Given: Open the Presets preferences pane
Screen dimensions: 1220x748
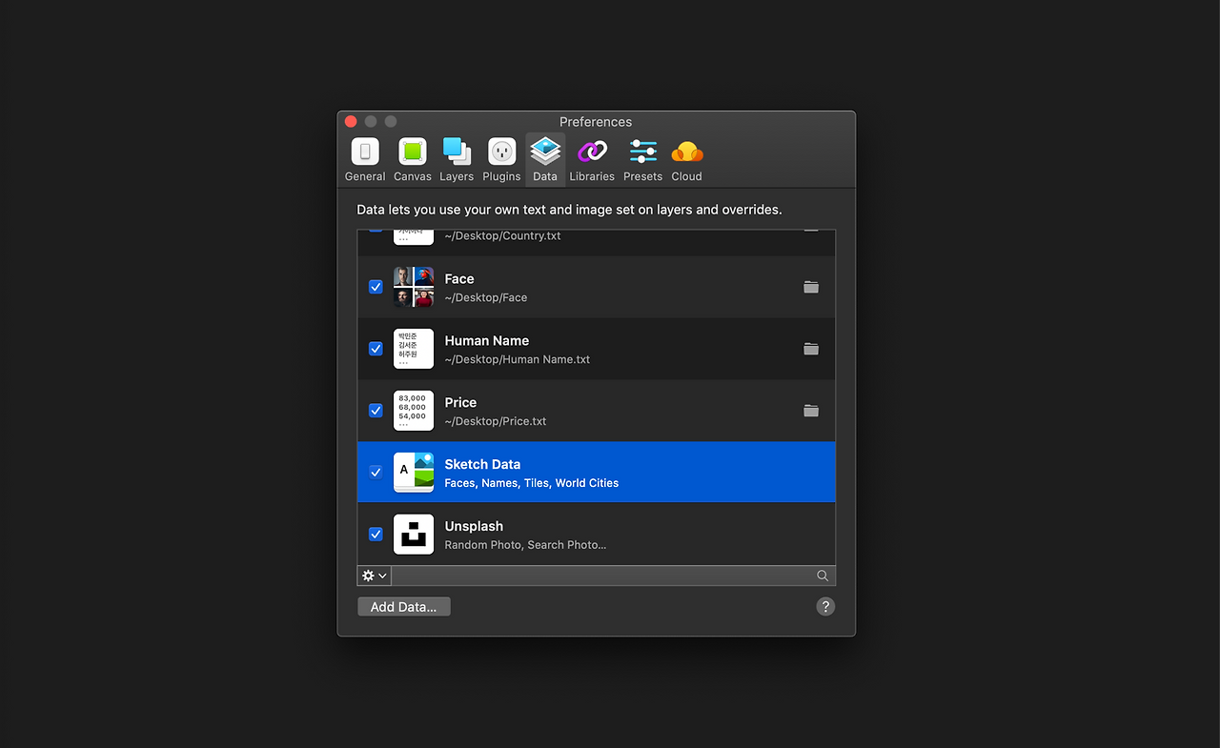Looking at the screenshot, I should [641, 158].
